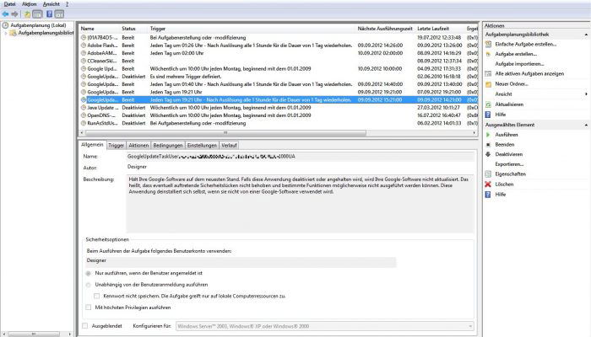Image resolution: width=591 pixels, height=337 pixels.
Task: Open the 'Konfigurieren für' dropdown
Action: coord(325,326)
